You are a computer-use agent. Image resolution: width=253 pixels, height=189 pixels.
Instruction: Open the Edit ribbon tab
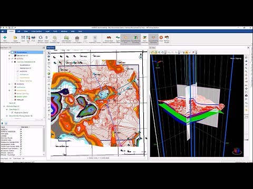19,31
